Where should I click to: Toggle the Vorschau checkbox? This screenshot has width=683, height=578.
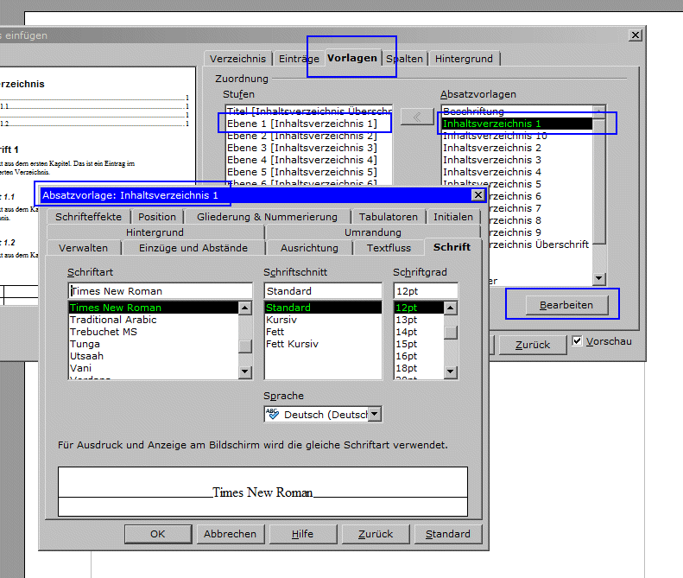pos(578,341)
